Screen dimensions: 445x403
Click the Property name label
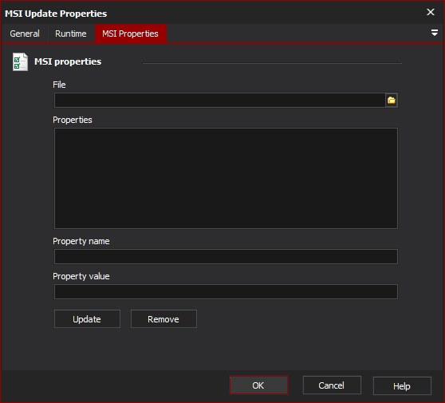coord(81,241)
